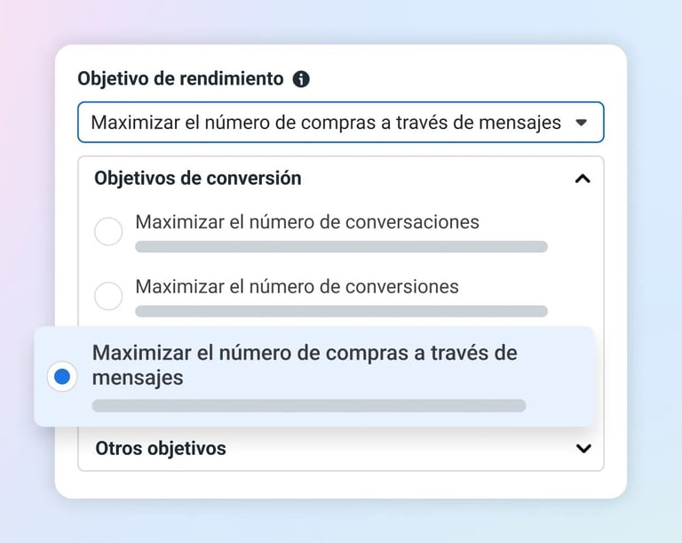
Task: Open the Objetivo de rendimiento dropdown field
Action: pyautogui.click(x=341, y=123)
